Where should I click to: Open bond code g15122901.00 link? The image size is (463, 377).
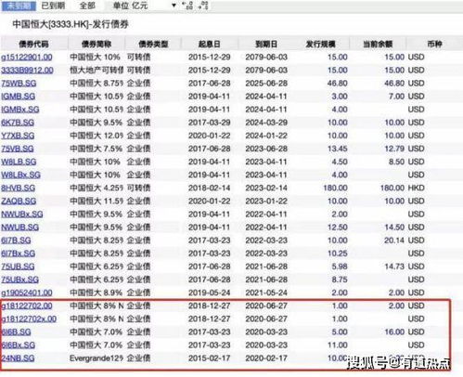[27, 58]
